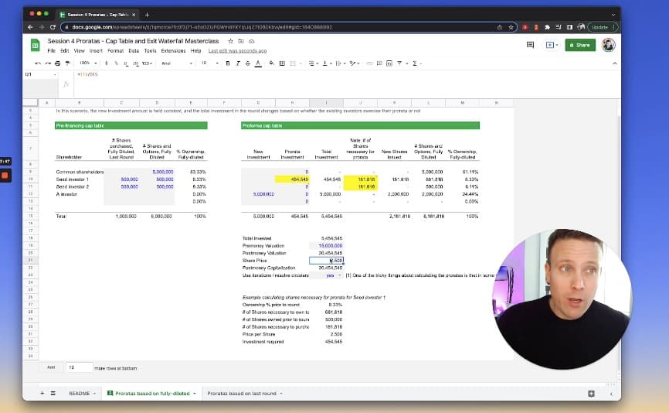
Task: Click the borders icon
Action: coord(282,63)
